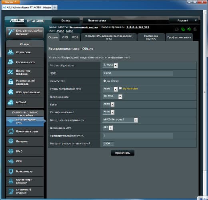The width and height of the screenshot is (208, 200).
Task: Open the language 'Русский' dropdown
Action: pyautogui.click(x=184, y=20)
